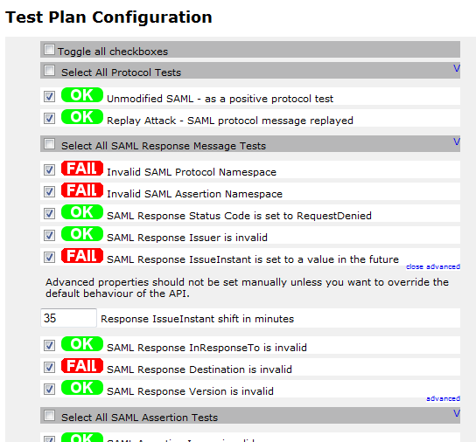The width and height of the screenshot is (476, 442).
Task: Uncheck the SAML Response Issuer is invalid test
Action: pos(49,235)
